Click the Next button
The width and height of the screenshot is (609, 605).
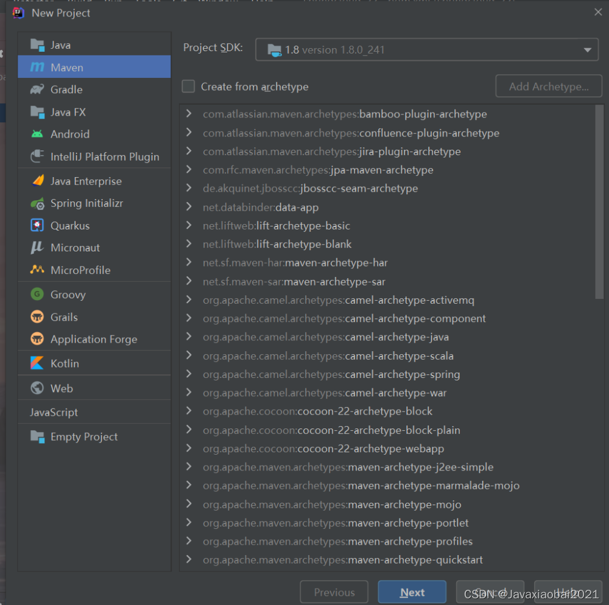(x=412, y=592)
